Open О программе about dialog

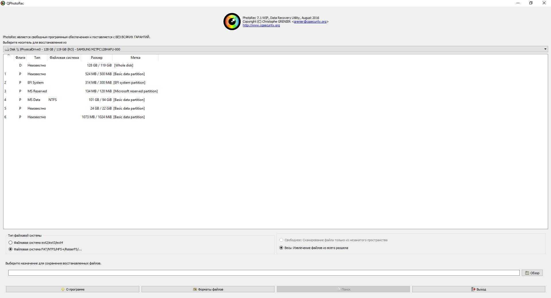[x=72, y=289]
